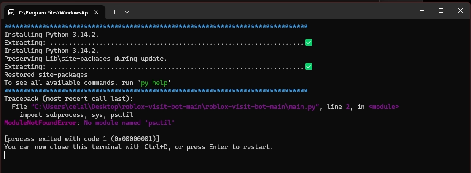This screenshot has width=471, height=173.
Task: Click the 'No module named psutil' message
Action: (129, 122)
